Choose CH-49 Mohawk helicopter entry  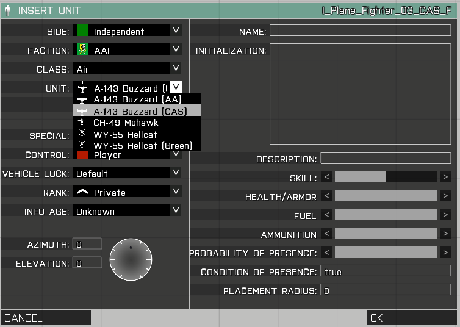[126, 122]
